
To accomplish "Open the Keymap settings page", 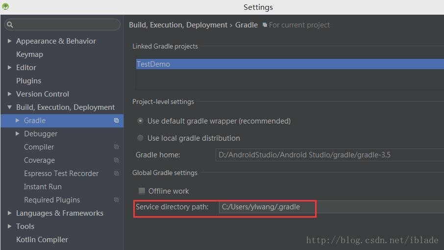I will point(29,54).
